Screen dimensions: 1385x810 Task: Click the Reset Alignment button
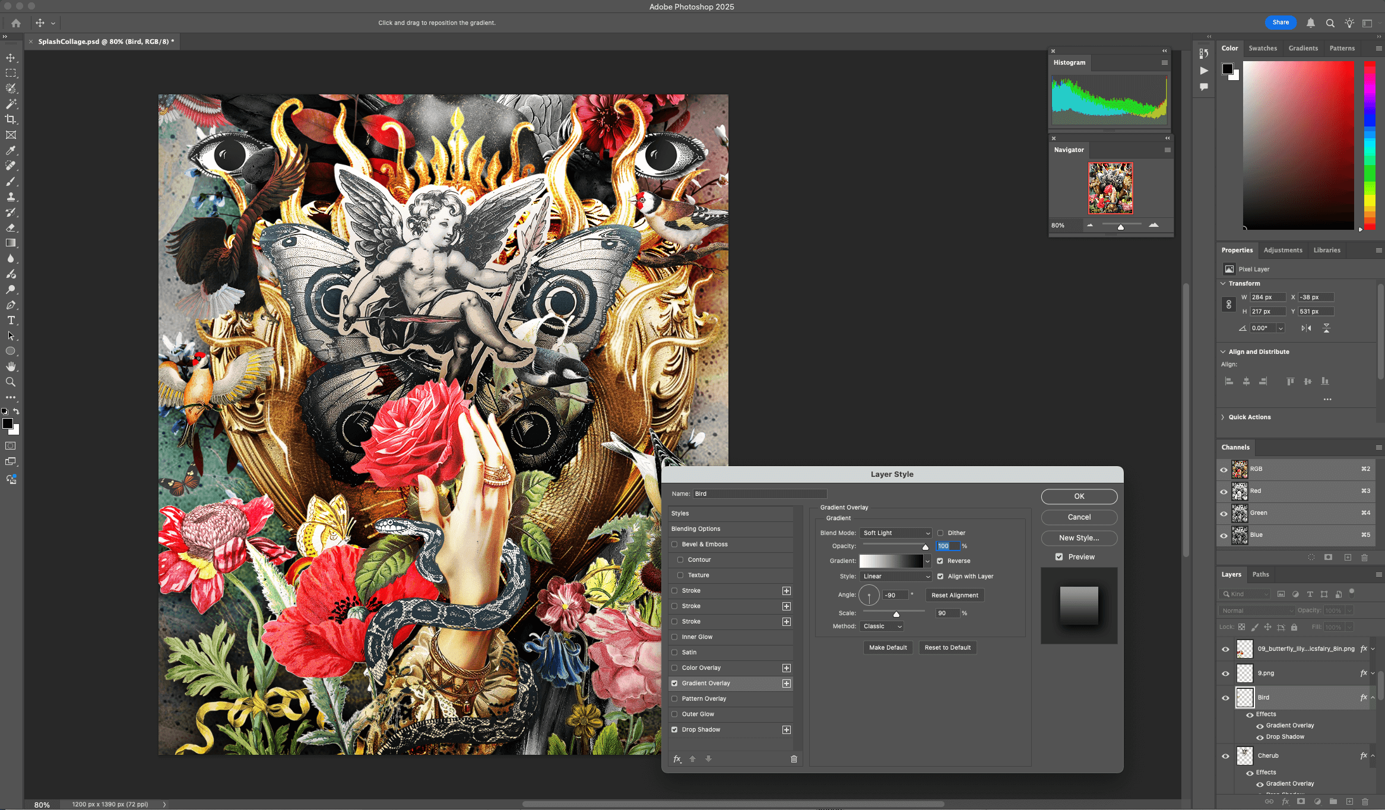955,596
